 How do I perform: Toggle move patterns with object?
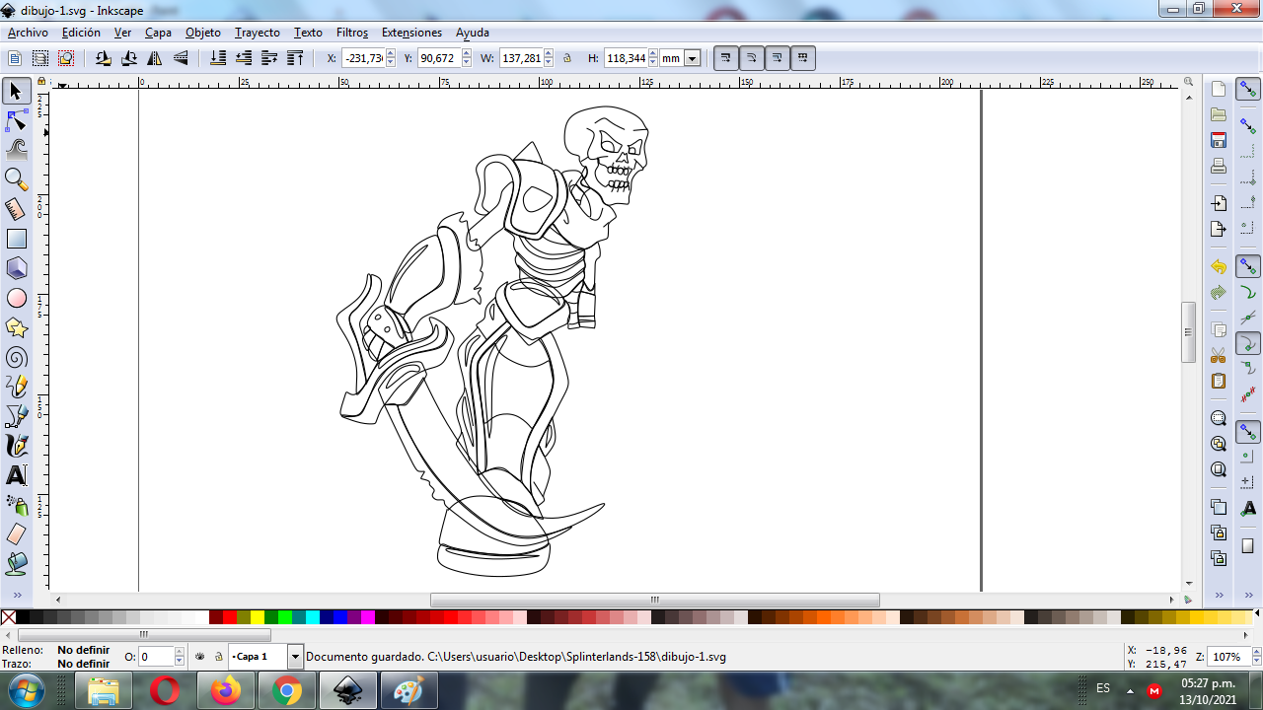[x=803, y=58]
